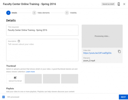Select step 1 Details circle

tap(8, 13)
